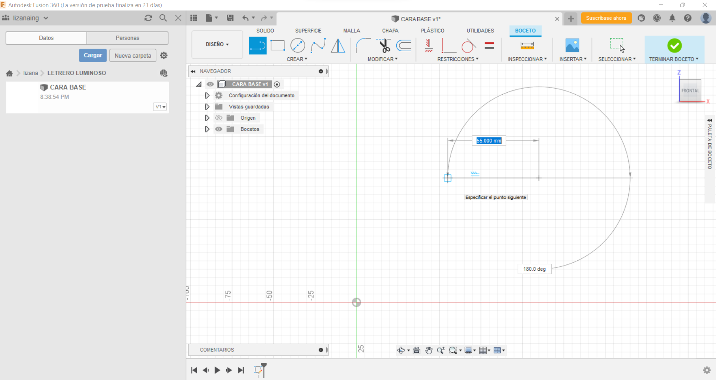Apply the perpendicular constraint
Screen dimensions: 716x380
click(x=448, y=46)
